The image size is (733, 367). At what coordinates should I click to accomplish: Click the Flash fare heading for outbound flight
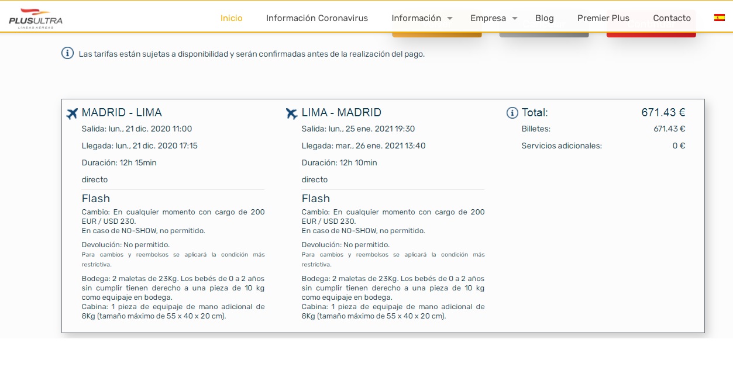(96, 199)
